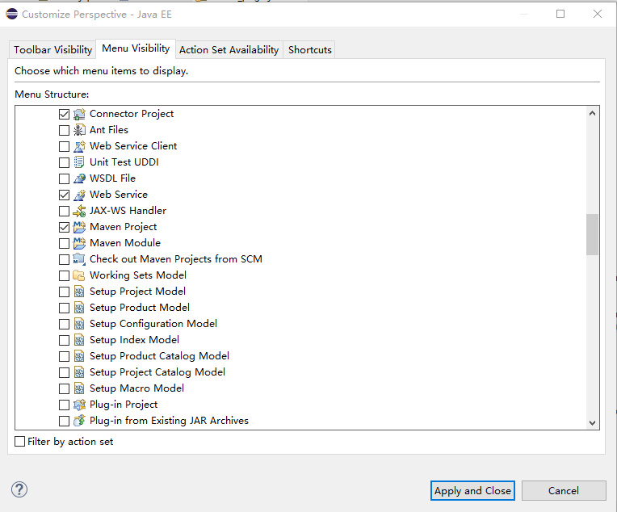Check the Web Service Client checkbox

[64, 146]
